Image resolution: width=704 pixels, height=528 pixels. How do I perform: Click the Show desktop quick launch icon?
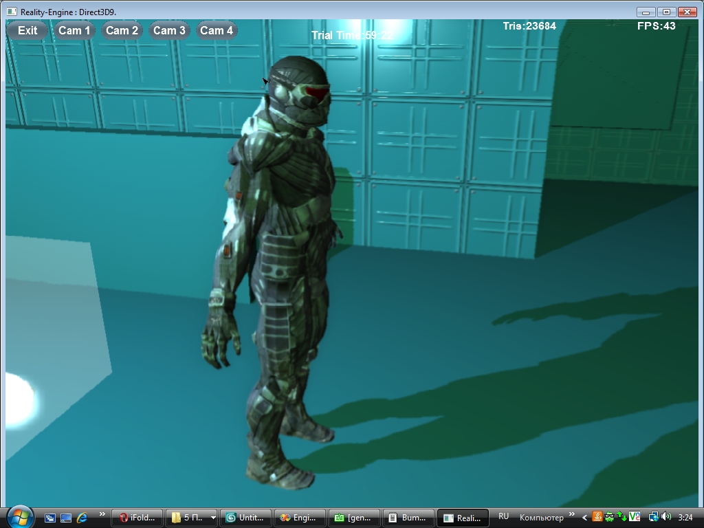click(x=66, y=518)
